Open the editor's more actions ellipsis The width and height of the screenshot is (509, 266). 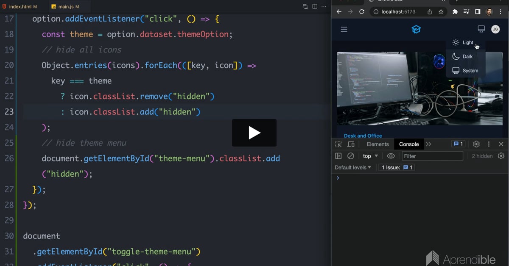324,6
